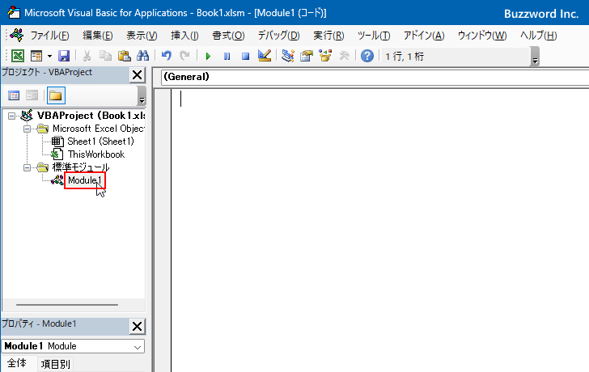Collapse the 標準モジュール folder node
The image size is (589, 372).
coord(27,167)
